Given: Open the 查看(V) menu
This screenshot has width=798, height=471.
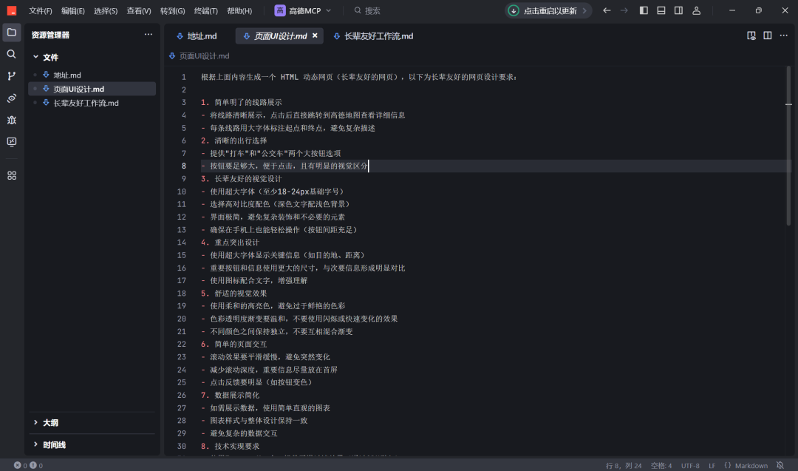Looking at the screenshot, I should point(139,10).
